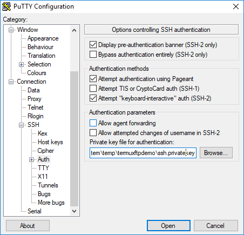Collapse the Connection tree node
Image resolution: width=244 pixels, height=235 pixels.
(11, 82)
